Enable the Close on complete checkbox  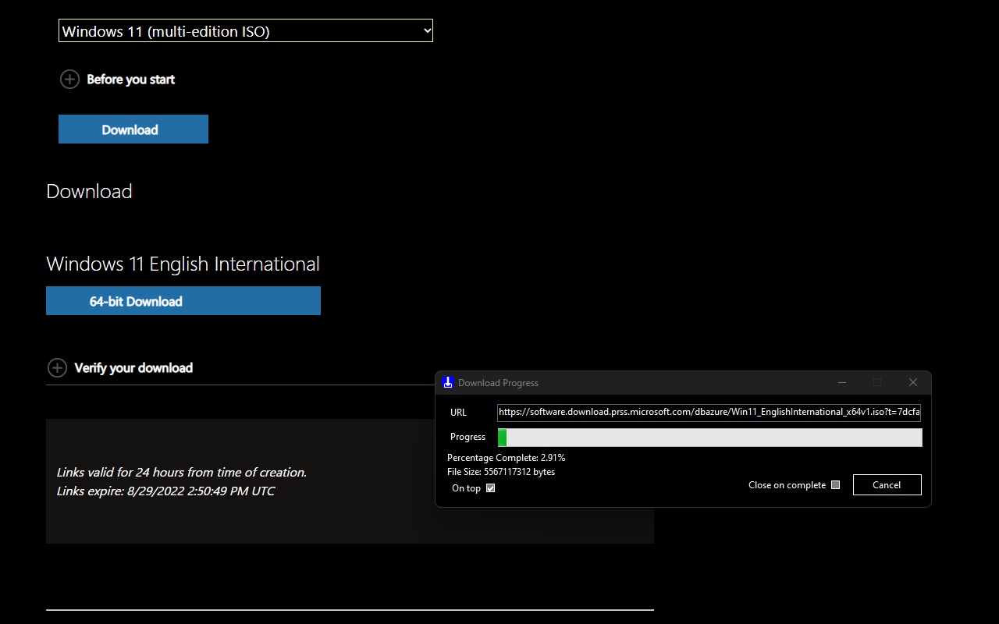point(835,485)
